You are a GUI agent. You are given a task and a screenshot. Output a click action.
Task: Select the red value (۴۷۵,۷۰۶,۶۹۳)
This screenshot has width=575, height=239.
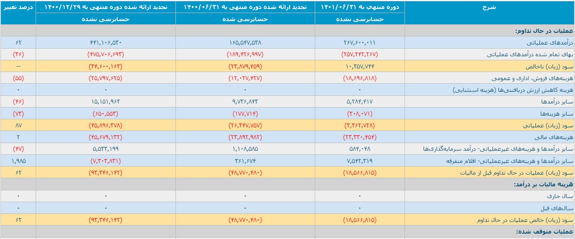(106, 54)
